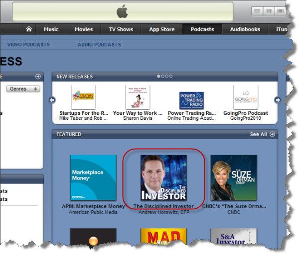Switch to grid view icon
Viewport: 299px width, 254px height.
tap(269, 11)
